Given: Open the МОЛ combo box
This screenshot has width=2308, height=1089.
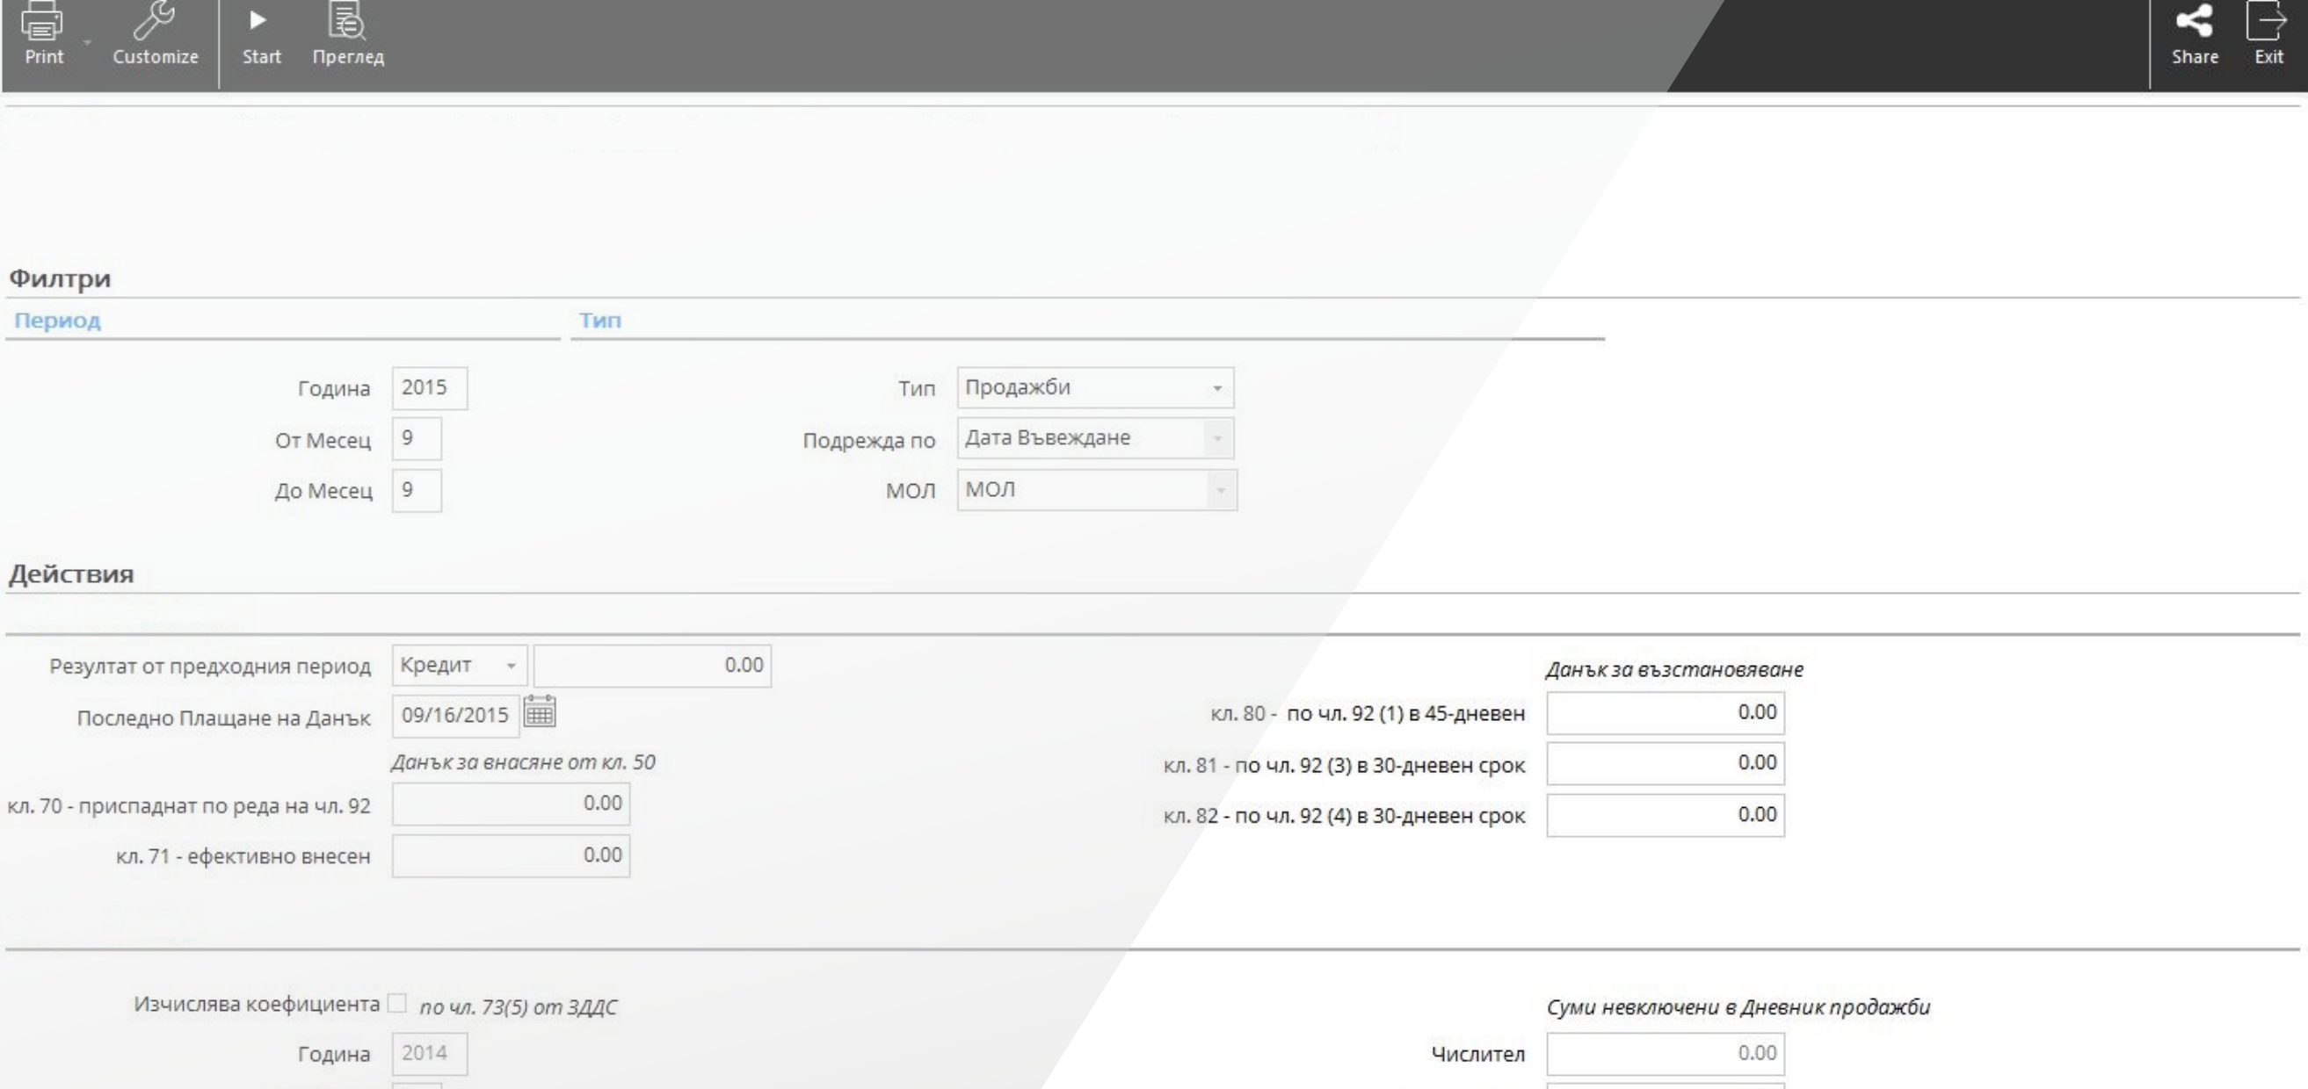Looking at the screenshot, I should coord(1219,491).
